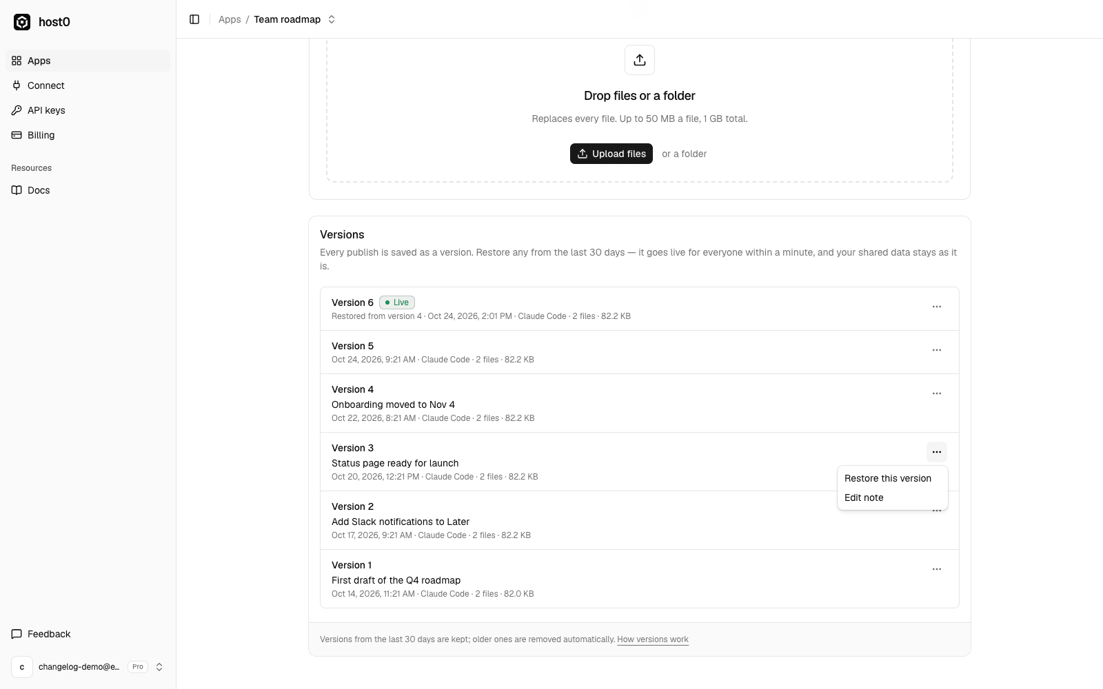Click 'Onboarding moved to Nov 4' note

coord(393,404)
